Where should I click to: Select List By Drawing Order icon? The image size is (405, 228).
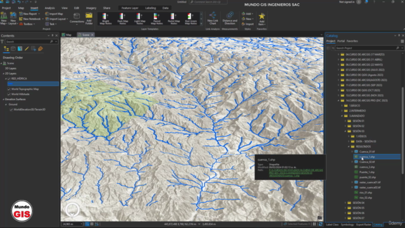(6, 49)
